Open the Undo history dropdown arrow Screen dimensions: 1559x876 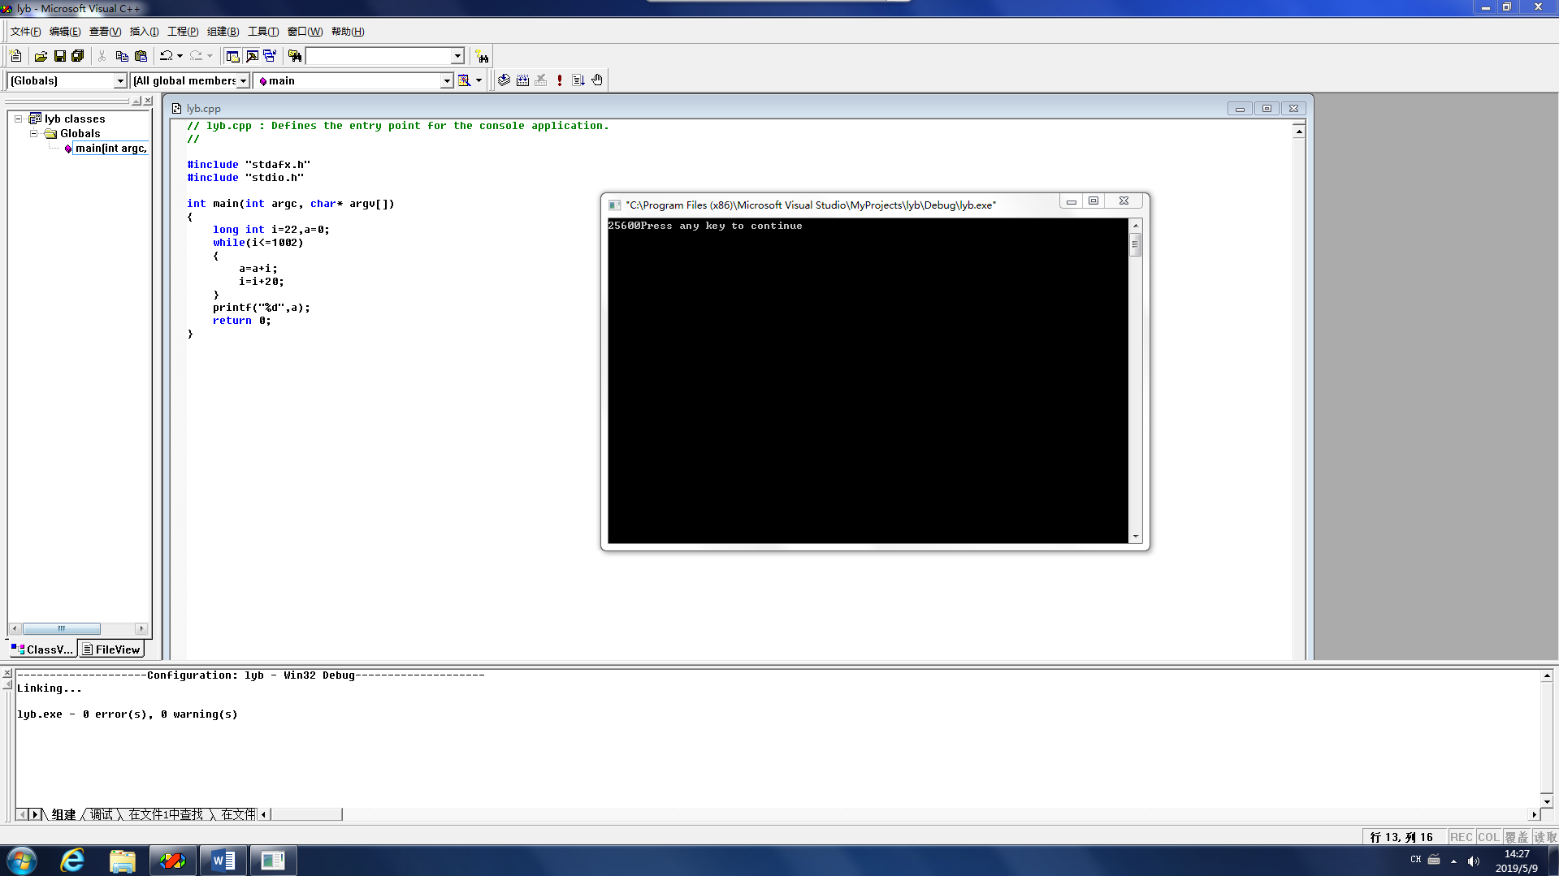(x=180, y=56)
